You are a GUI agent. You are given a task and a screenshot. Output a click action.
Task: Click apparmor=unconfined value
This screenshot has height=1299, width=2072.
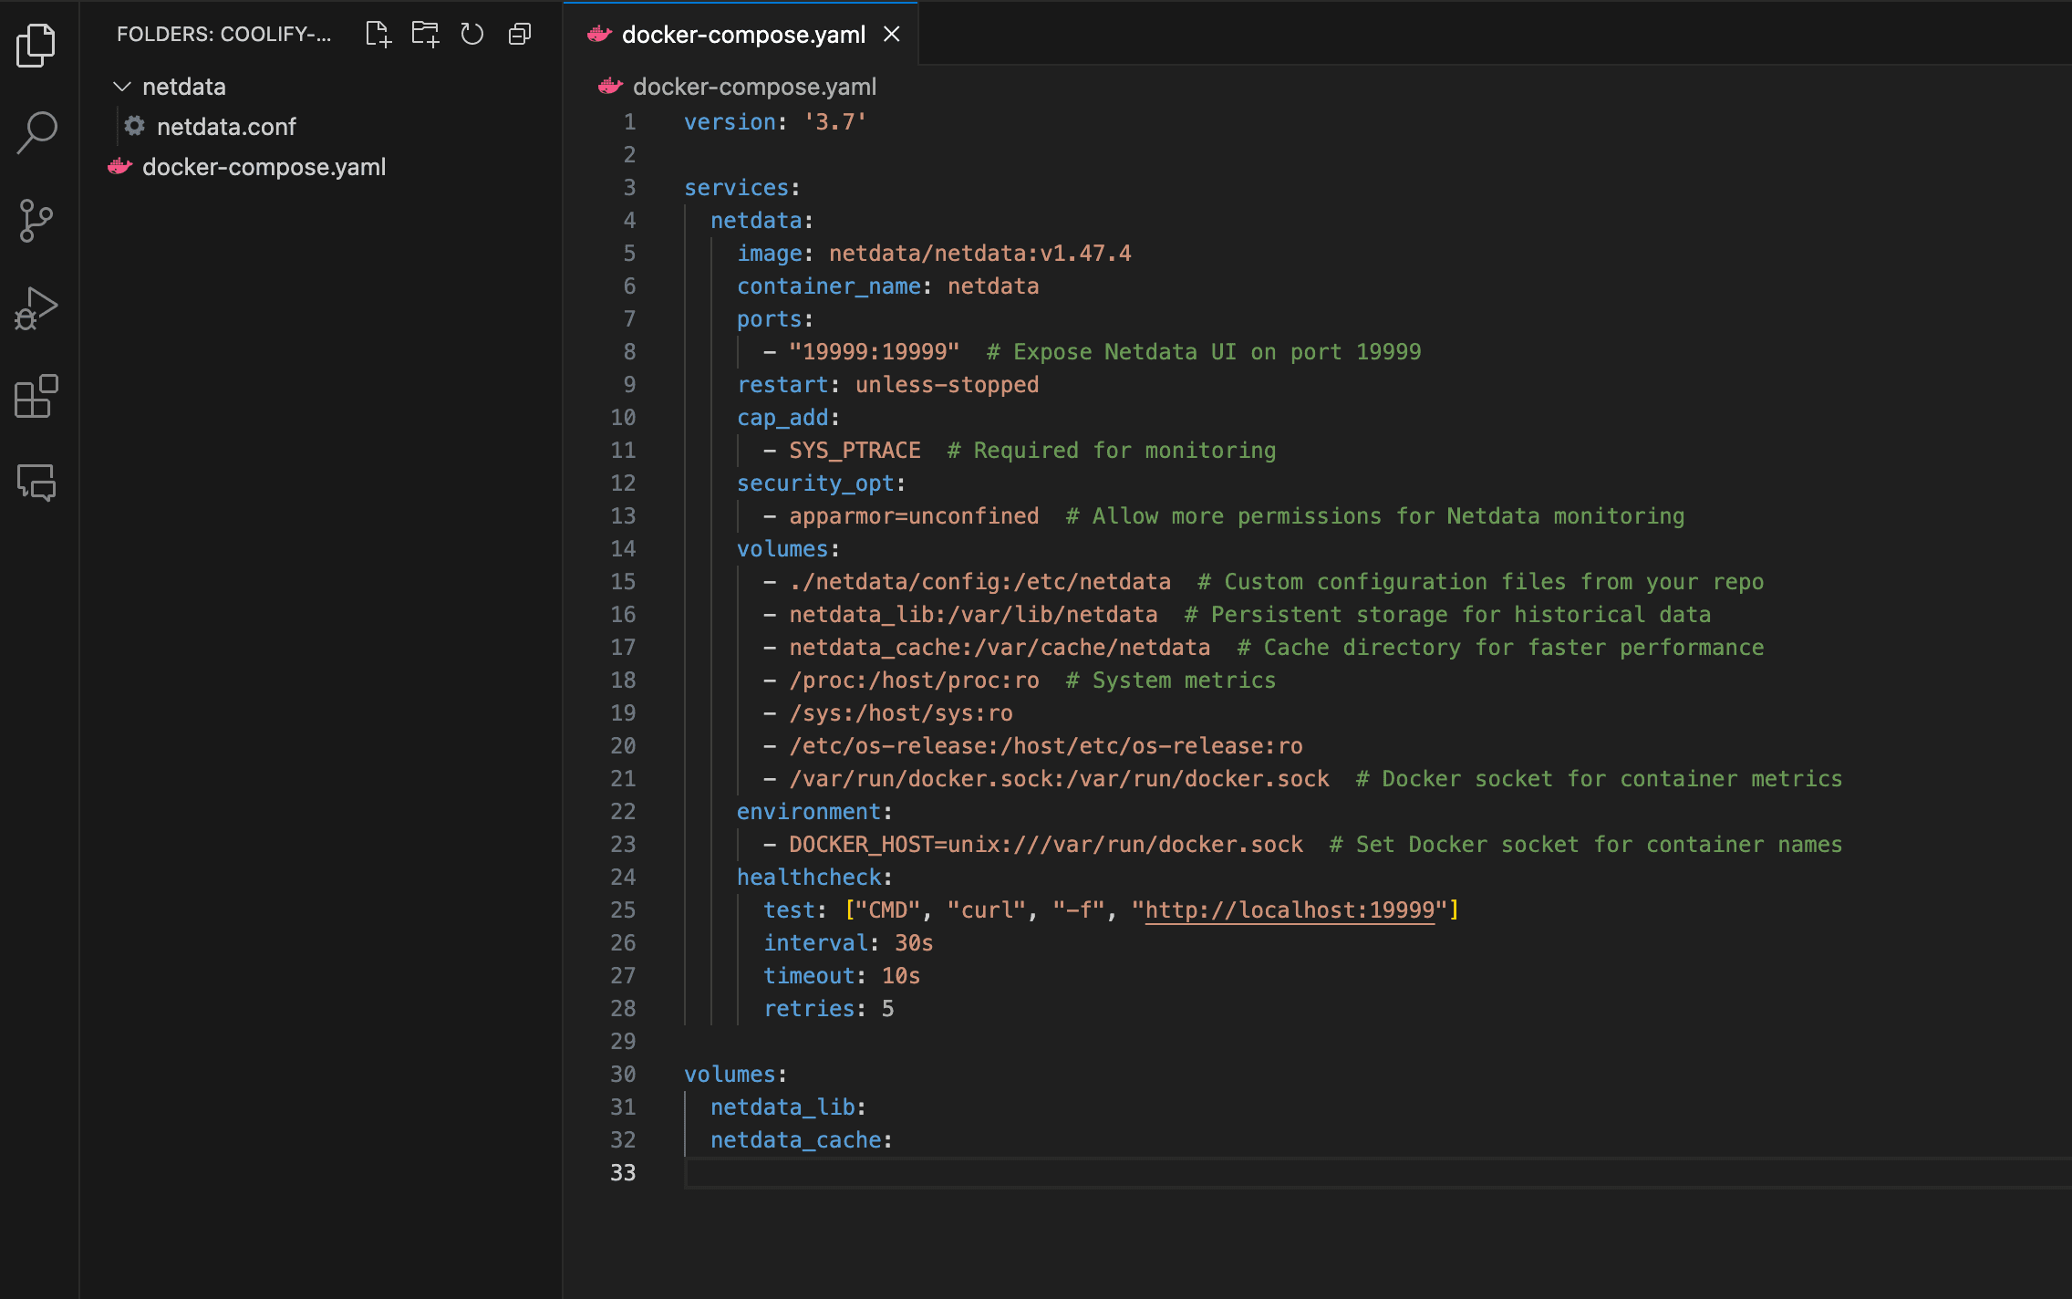click(914, 515)
